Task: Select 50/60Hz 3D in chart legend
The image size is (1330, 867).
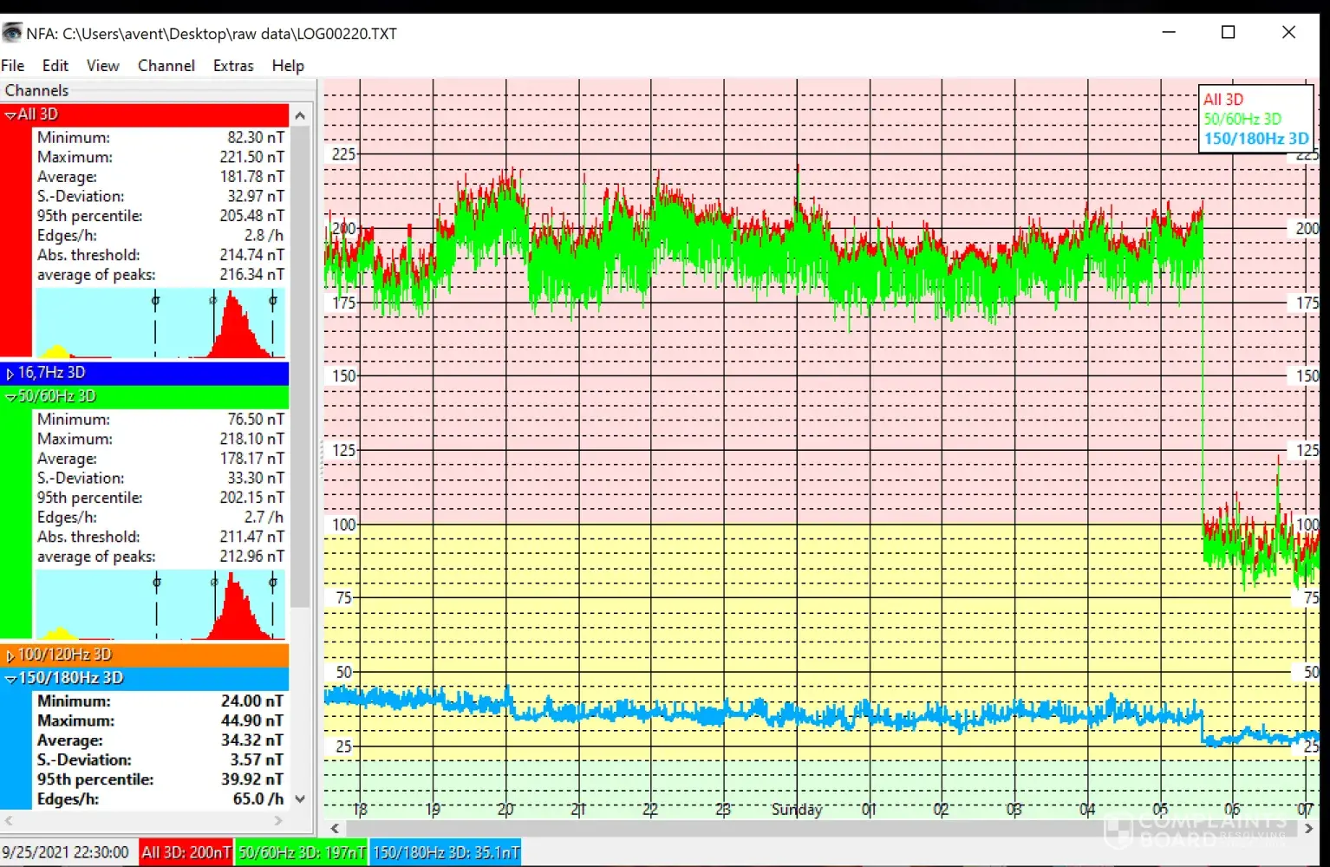Action: coord(1242,119)
